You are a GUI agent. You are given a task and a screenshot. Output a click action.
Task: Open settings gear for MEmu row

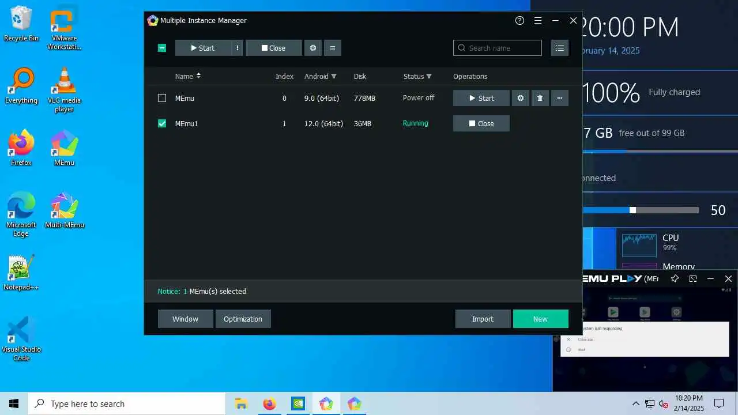(521, 98)
